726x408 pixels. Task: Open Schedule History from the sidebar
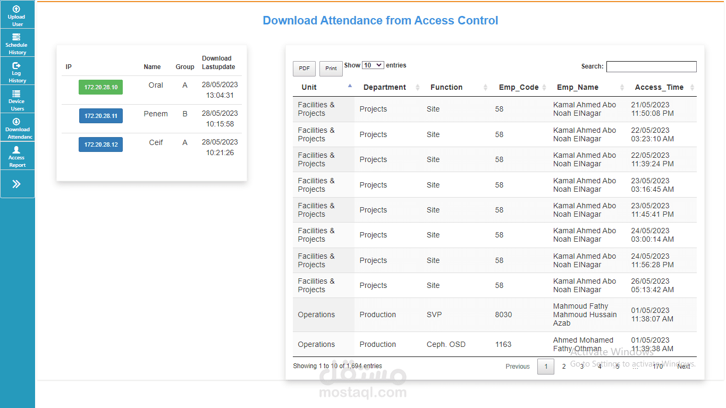point(17,42)
